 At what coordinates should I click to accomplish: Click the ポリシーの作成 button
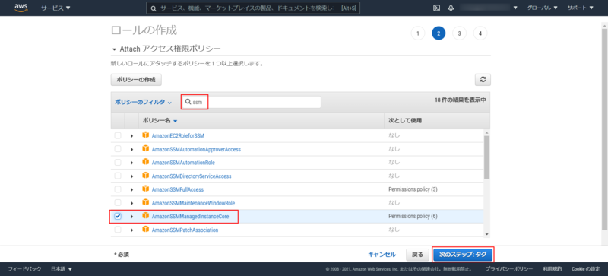coord(136,80)
